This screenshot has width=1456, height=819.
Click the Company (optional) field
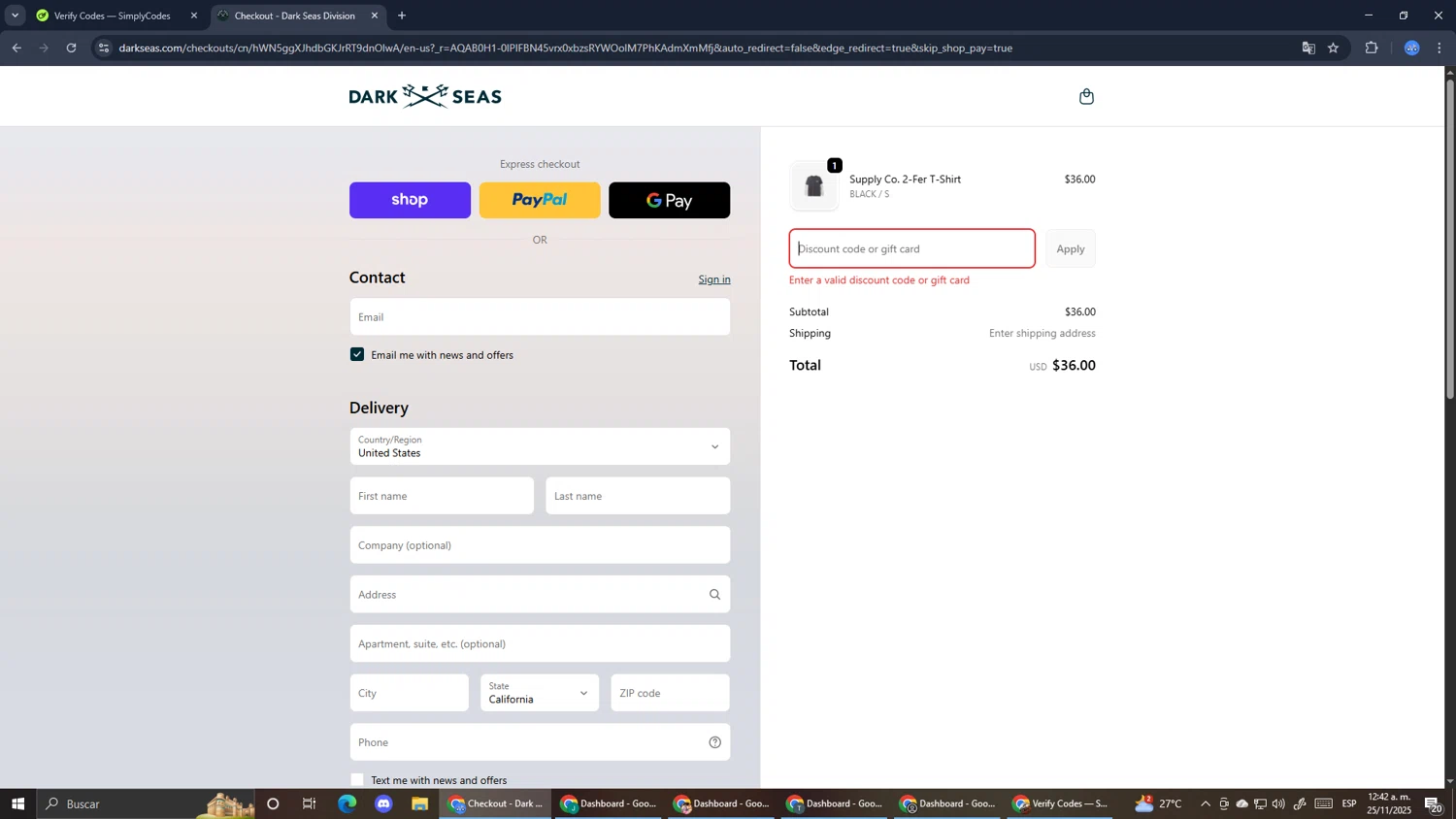point(540,545)
